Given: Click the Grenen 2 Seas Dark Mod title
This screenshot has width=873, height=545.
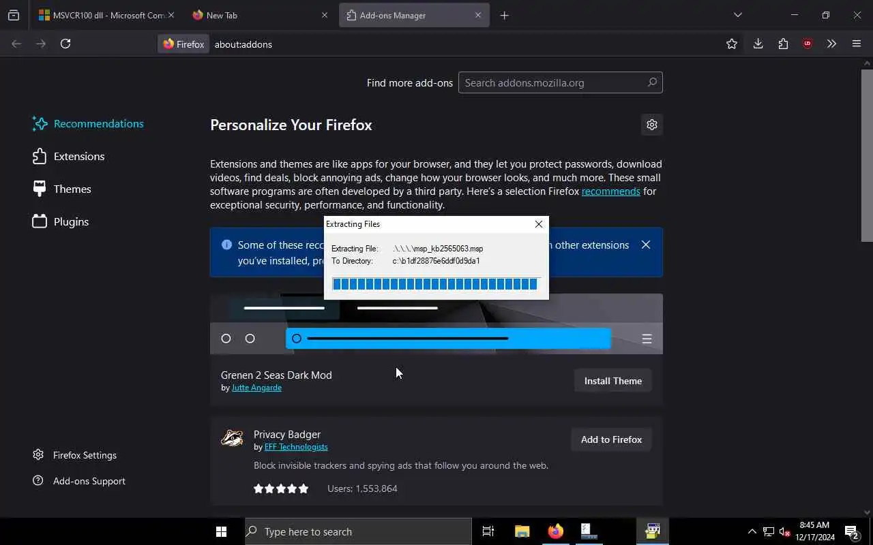Looking at the screenshot, I should [x=276, y=375].
